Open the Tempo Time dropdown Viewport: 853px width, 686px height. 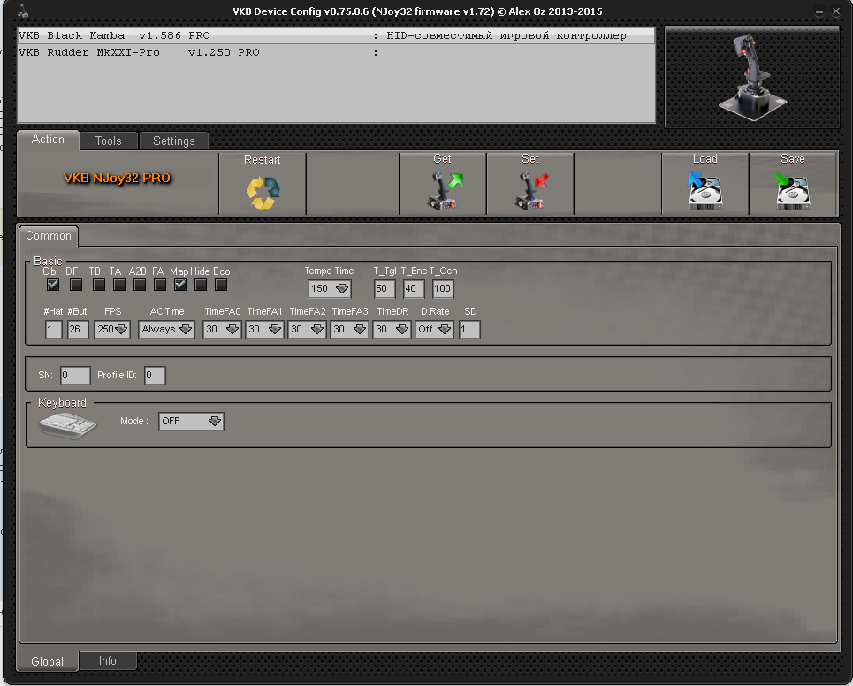pyautogui.click(x=329, y=288)
